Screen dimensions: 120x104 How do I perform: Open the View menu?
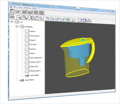pyautogui.click(x=20, y=7)
